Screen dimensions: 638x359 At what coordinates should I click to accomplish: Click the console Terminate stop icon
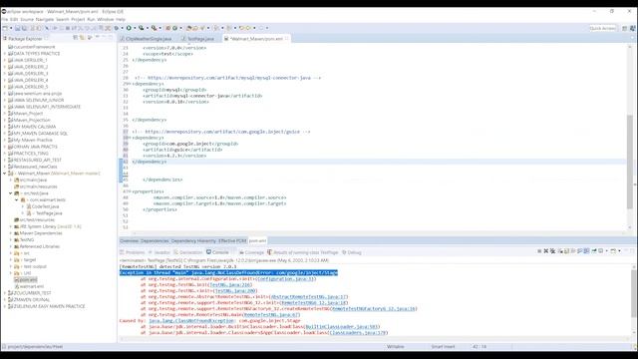pos(539,251)
